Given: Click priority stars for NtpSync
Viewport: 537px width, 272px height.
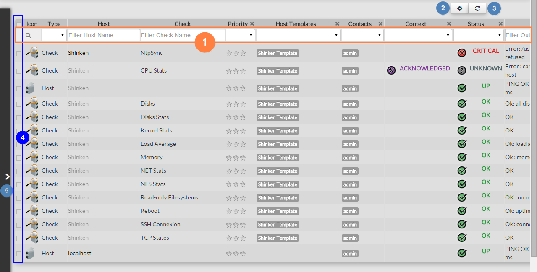Looking at the screenshot, I should (x=236, y=53).
